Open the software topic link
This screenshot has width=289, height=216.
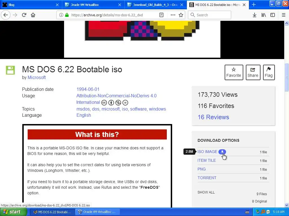[x=138, y=109]
